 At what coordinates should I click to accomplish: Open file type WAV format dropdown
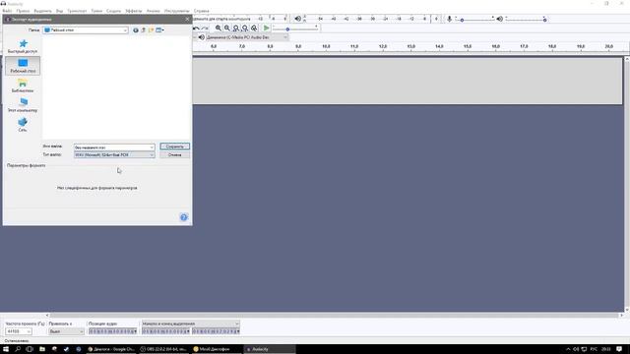(x=114, y=155)
